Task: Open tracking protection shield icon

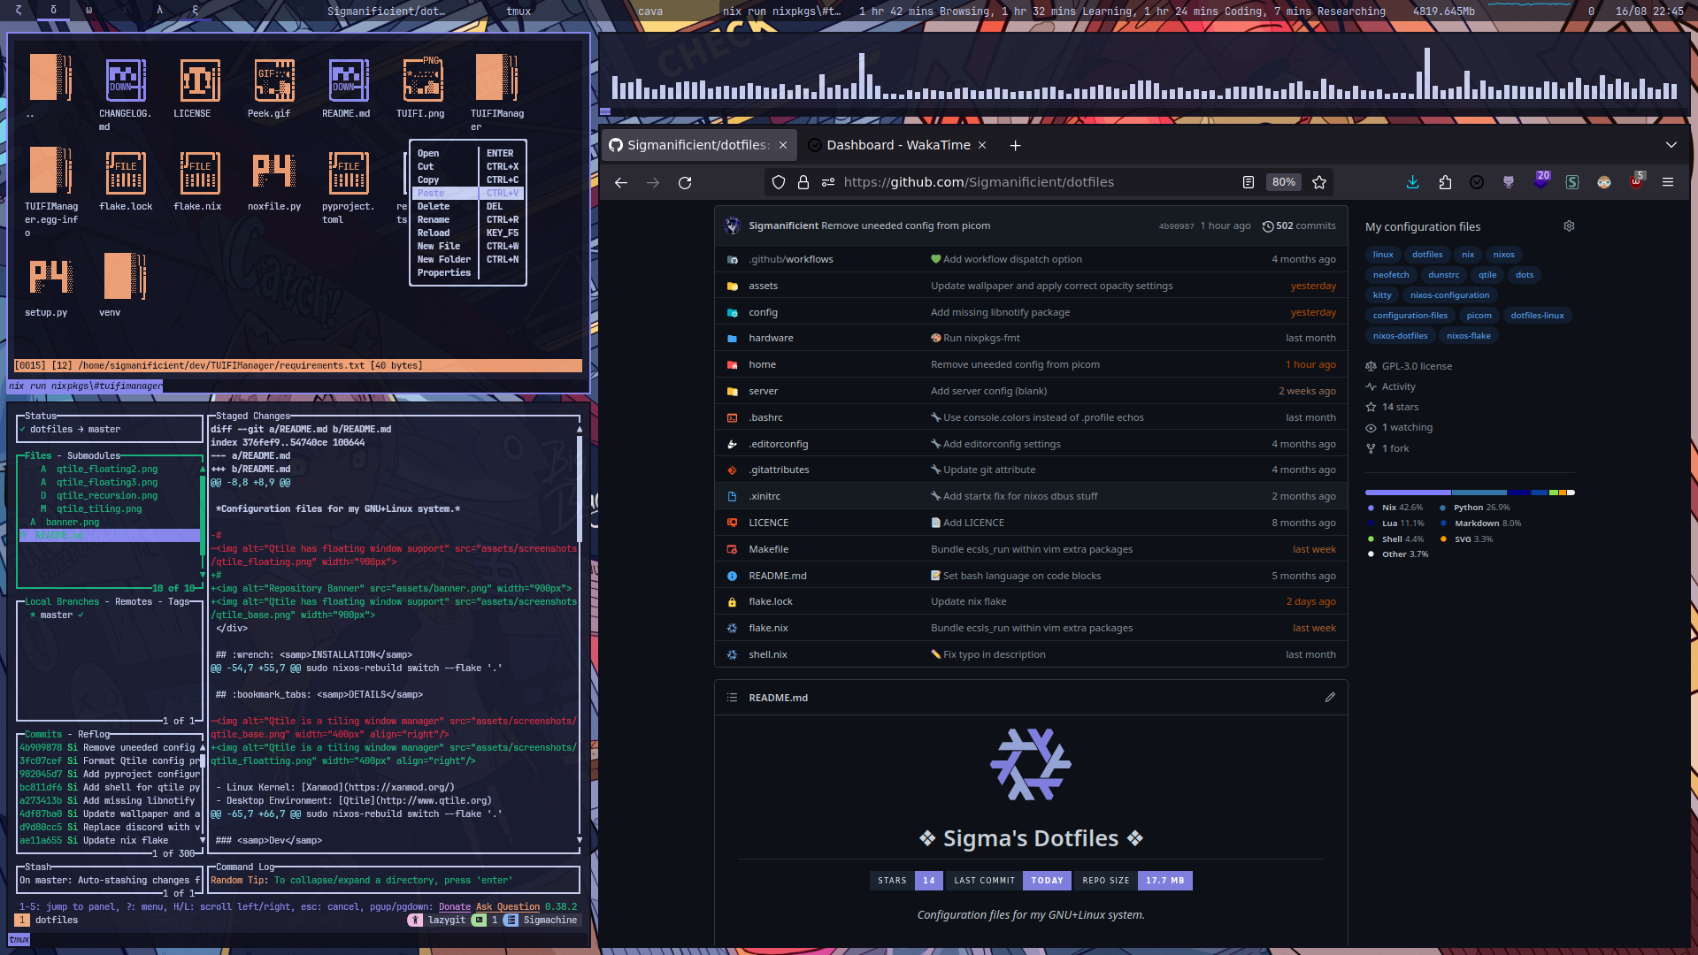Action: click(779, 182)
